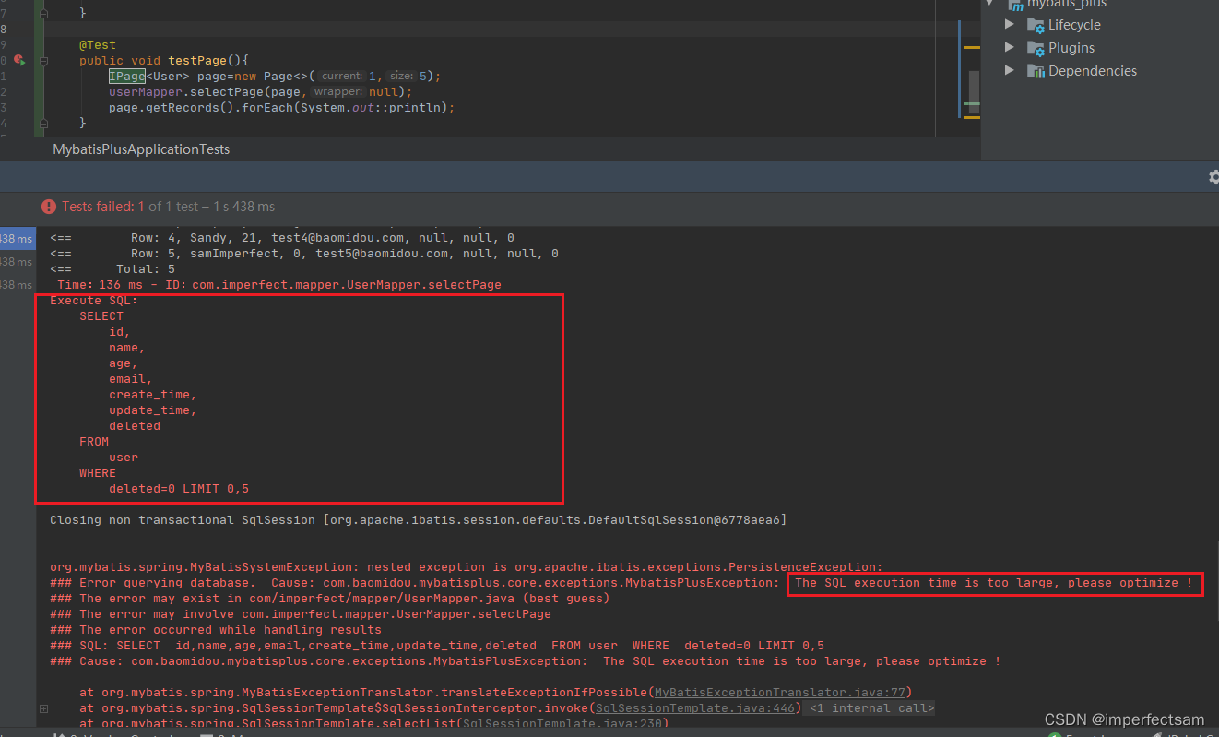Expand the folded stack trace plus marker
The height and width of the screenshot is (737, 1219).
43,708
